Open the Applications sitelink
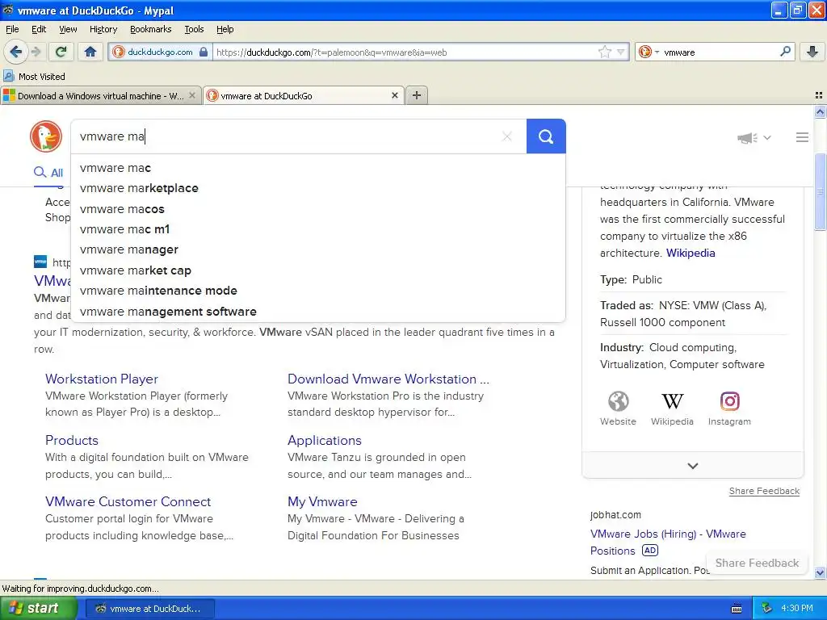This screenshot has width=827, height=620. 325,440
